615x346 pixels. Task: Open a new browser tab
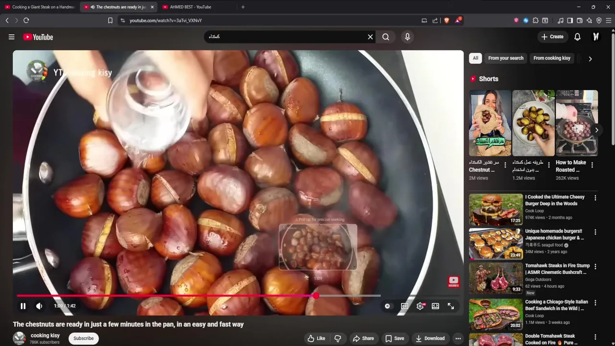(x=243, y=7)
